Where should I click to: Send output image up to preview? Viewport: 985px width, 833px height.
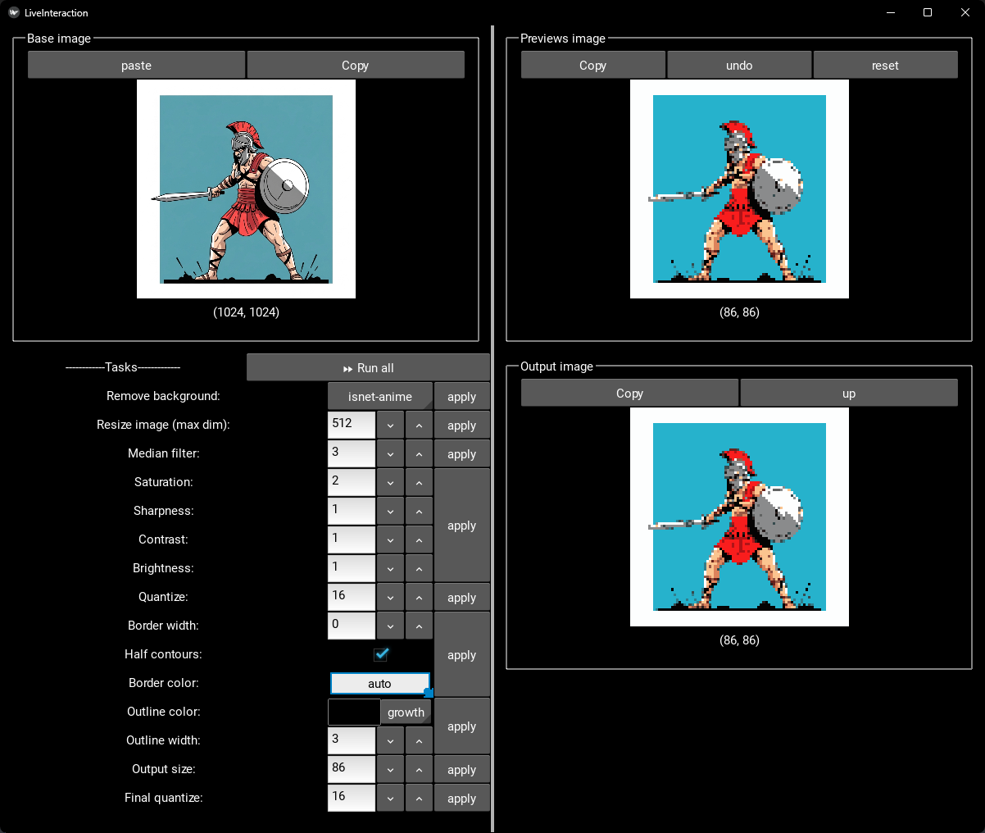pos(848,394)
